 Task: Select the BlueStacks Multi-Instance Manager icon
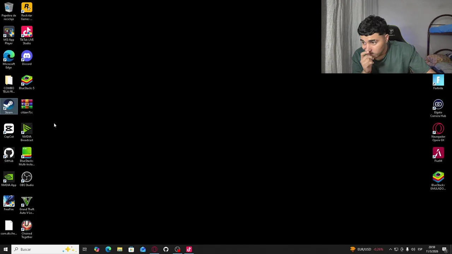point(26,157)
